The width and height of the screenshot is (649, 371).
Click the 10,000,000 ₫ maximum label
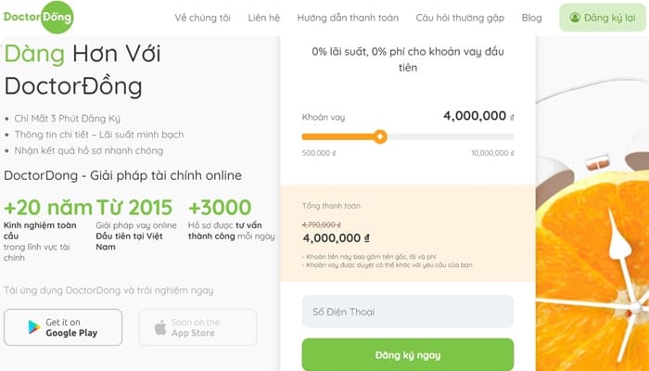[x=491, y=153]
